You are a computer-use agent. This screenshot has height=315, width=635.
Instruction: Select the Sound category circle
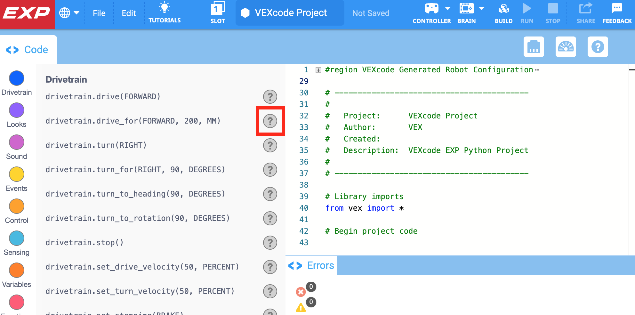tap(16, 142)
